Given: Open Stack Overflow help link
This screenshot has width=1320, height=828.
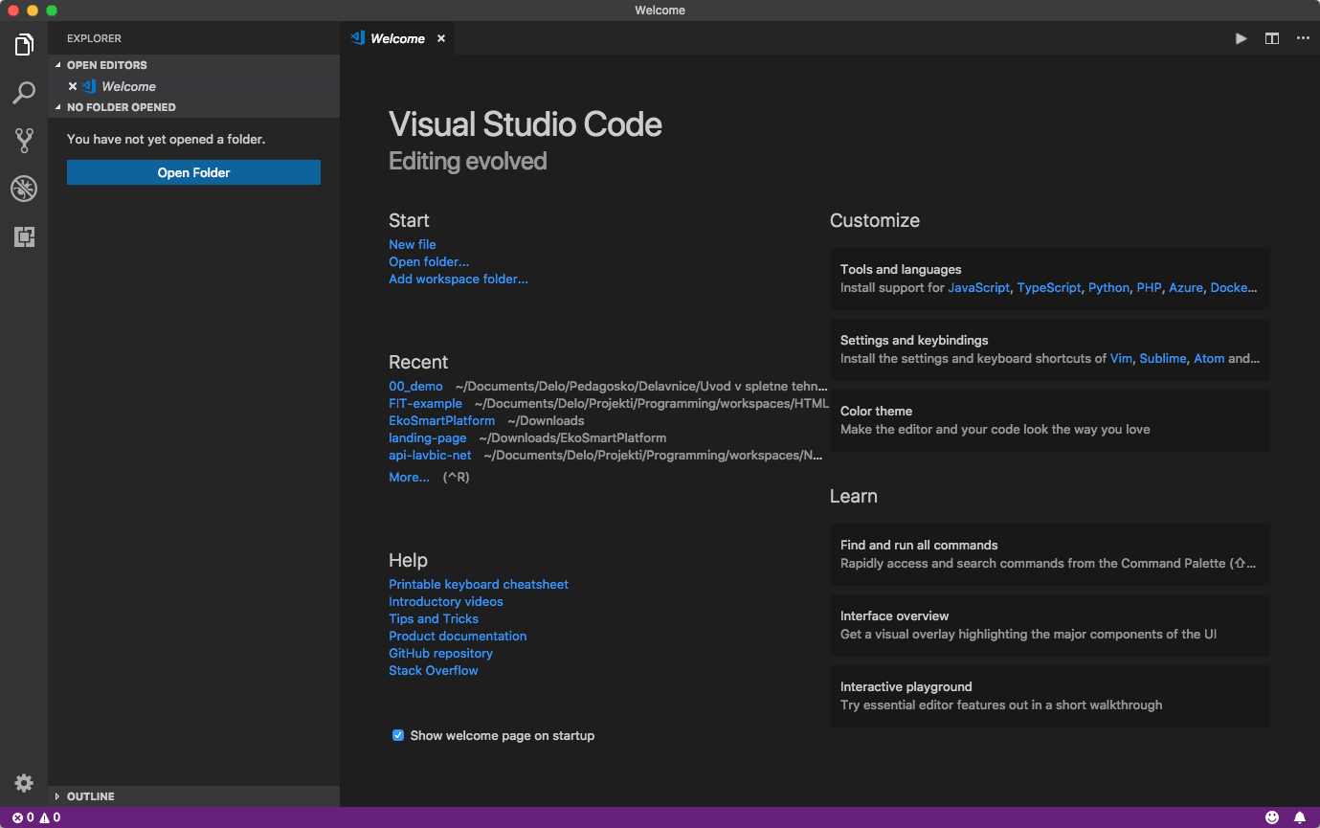Looking at the screenshot, I should click(x=434, y=670).
